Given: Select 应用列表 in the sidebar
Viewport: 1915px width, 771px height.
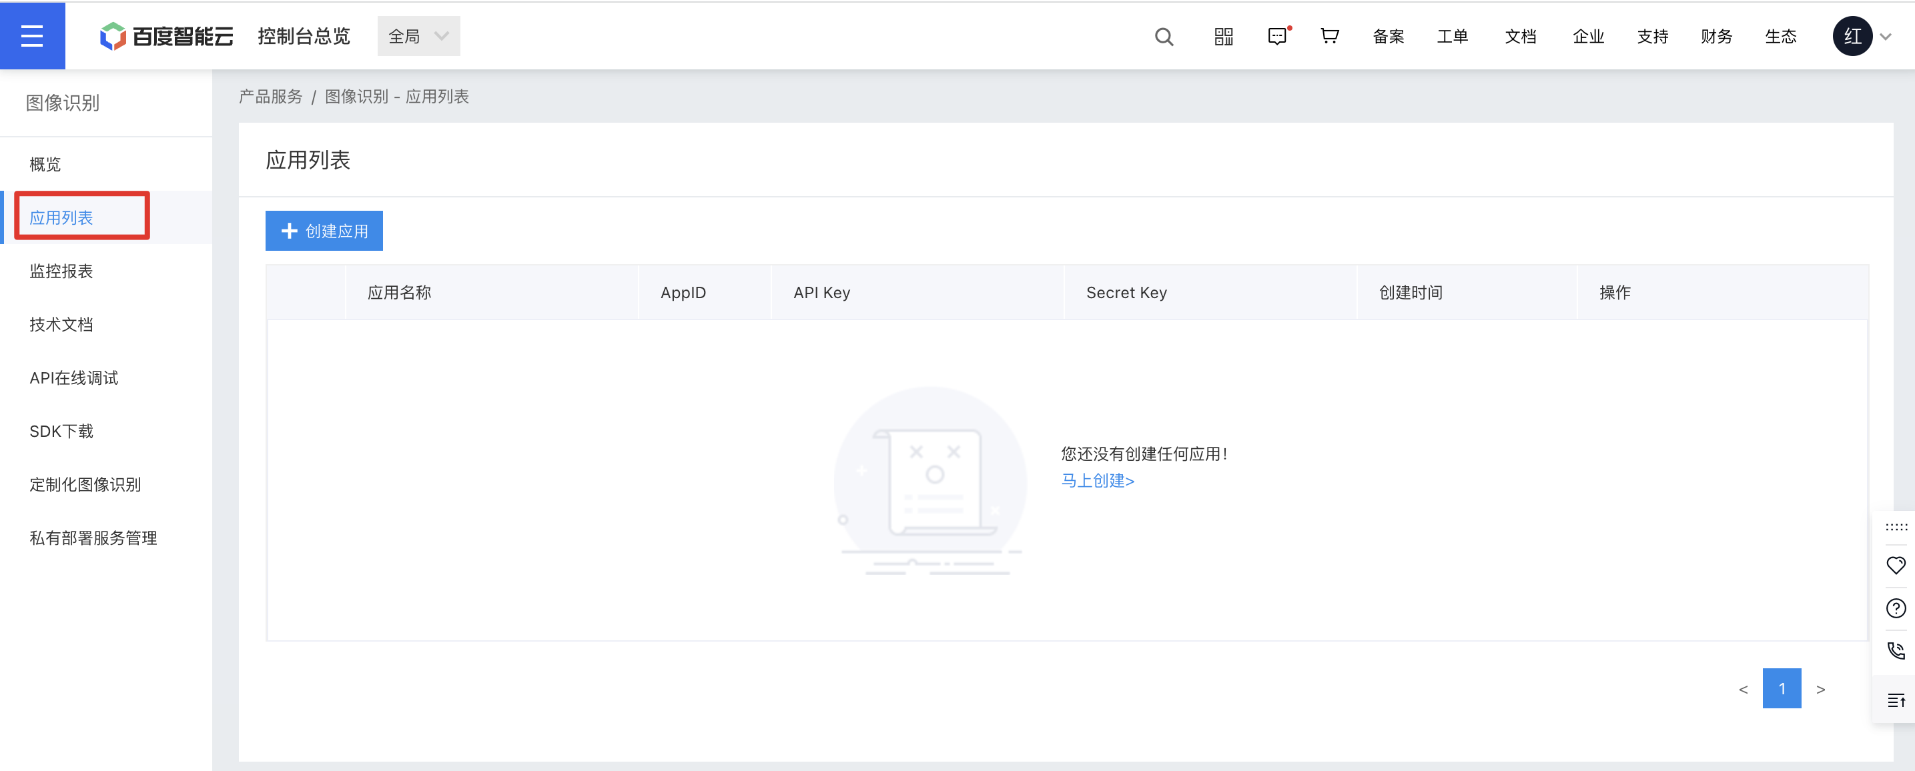Looking at the screenshot, I should click(x=105, y=217).
